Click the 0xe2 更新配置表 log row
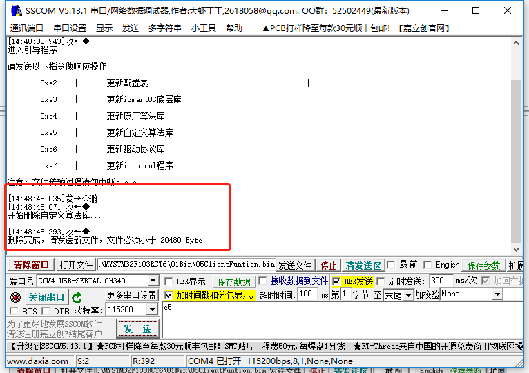Screen dimensions: 529x373 [x=159, y=83]
